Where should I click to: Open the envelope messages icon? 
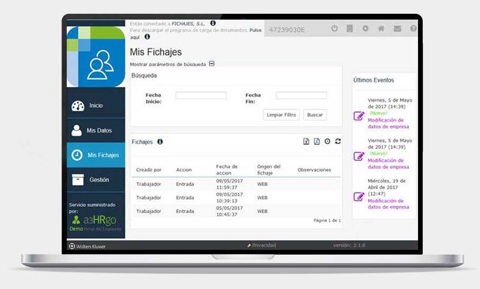click(x=397, y=29)
